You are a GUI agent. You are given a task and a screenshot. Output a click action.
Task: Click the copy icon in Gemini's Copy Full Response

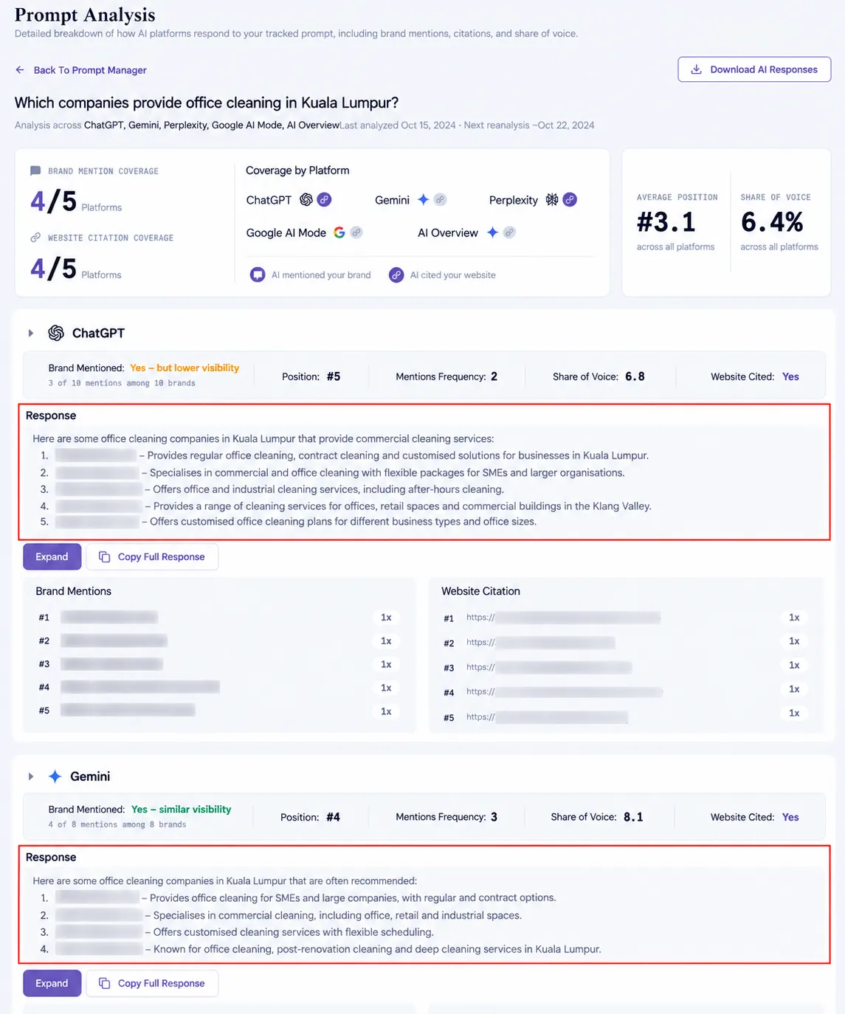click(105, 983)
